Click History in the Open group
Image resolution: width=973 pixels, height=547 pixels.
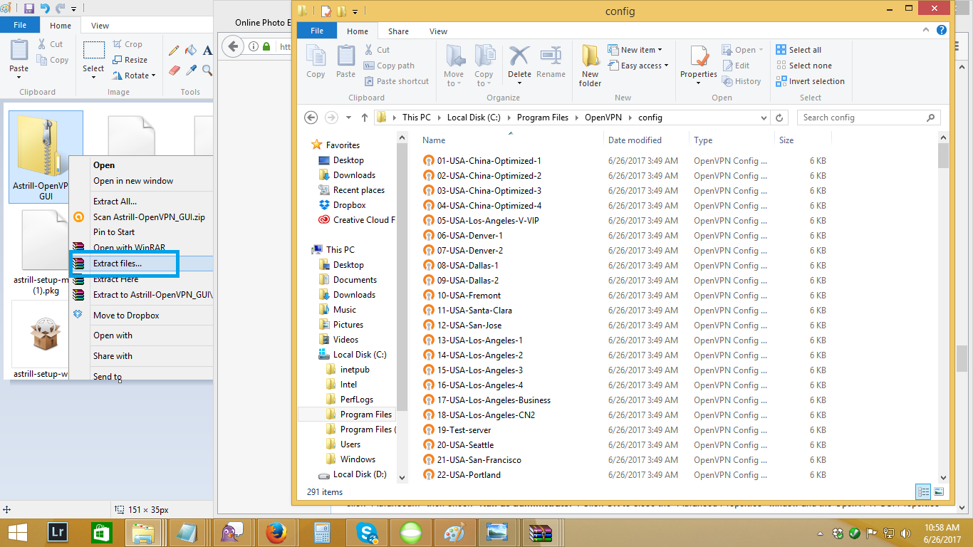[742, 81]
